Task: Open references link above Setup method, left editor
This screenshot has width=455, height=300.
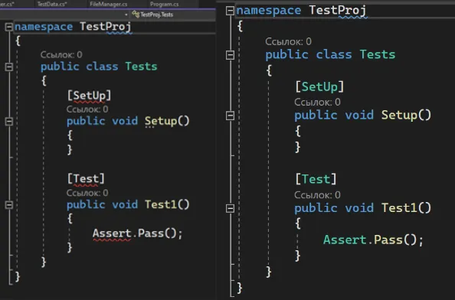Action: pos(87,109)
